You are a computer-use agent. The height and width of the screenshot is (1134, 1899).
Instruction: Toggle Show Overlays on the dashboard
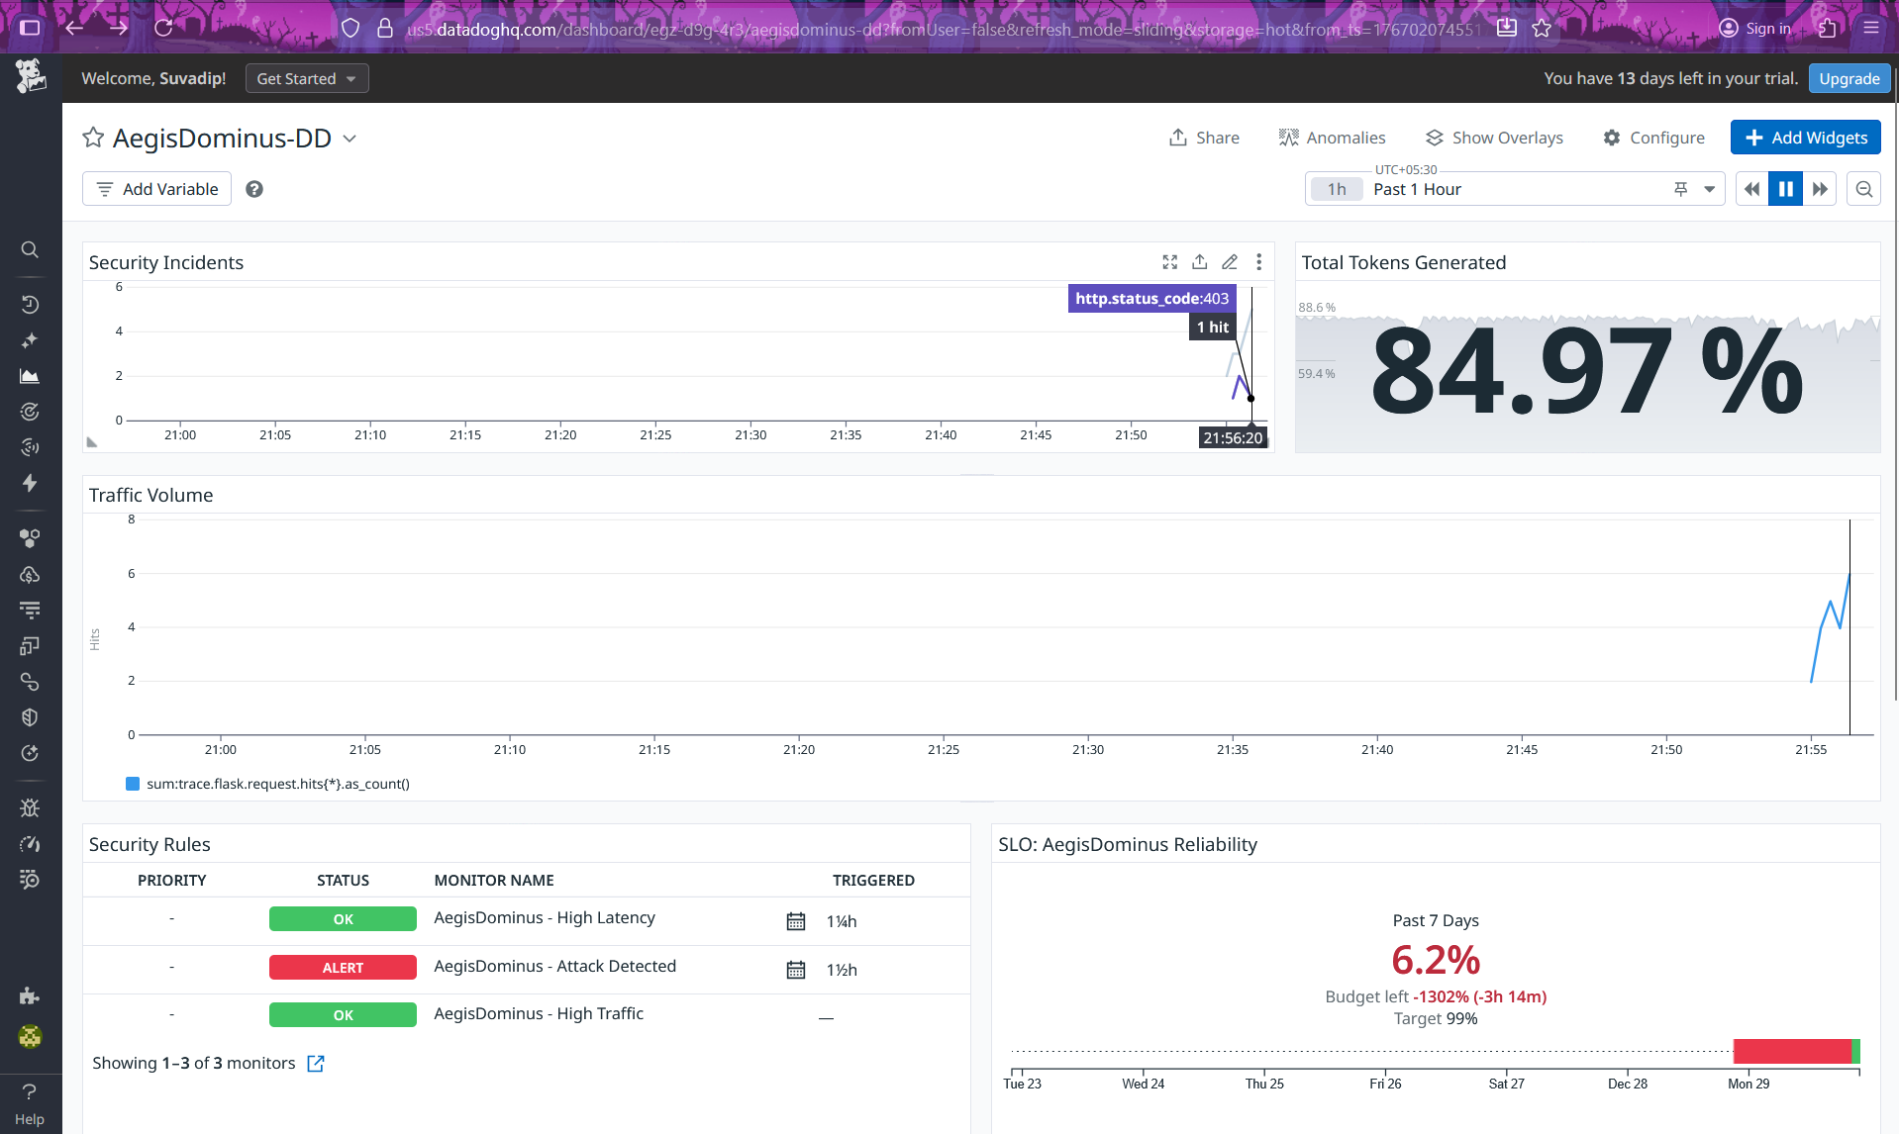(x=1494, y=138)
